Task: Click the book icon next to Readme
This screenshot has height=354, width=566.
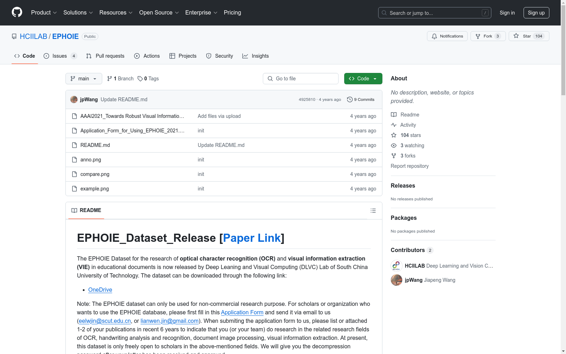Action: tap(394, 115)
